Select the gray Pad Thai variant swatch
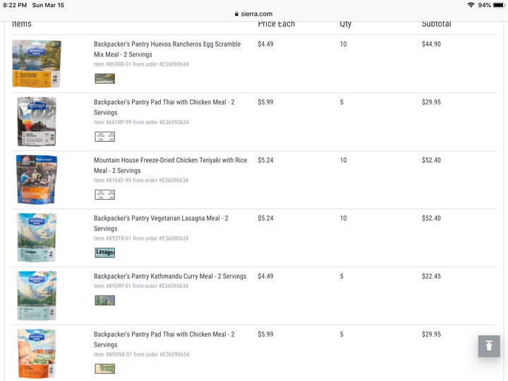This screenshot has width=508, height=381. 104,136
